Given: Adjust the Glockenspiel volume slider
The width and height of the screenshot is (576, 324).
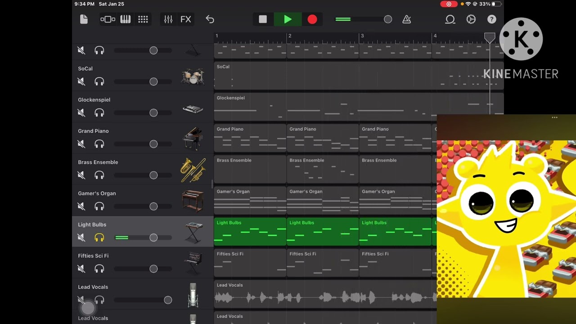Looking at the screenshot, I should coord(143,112).
